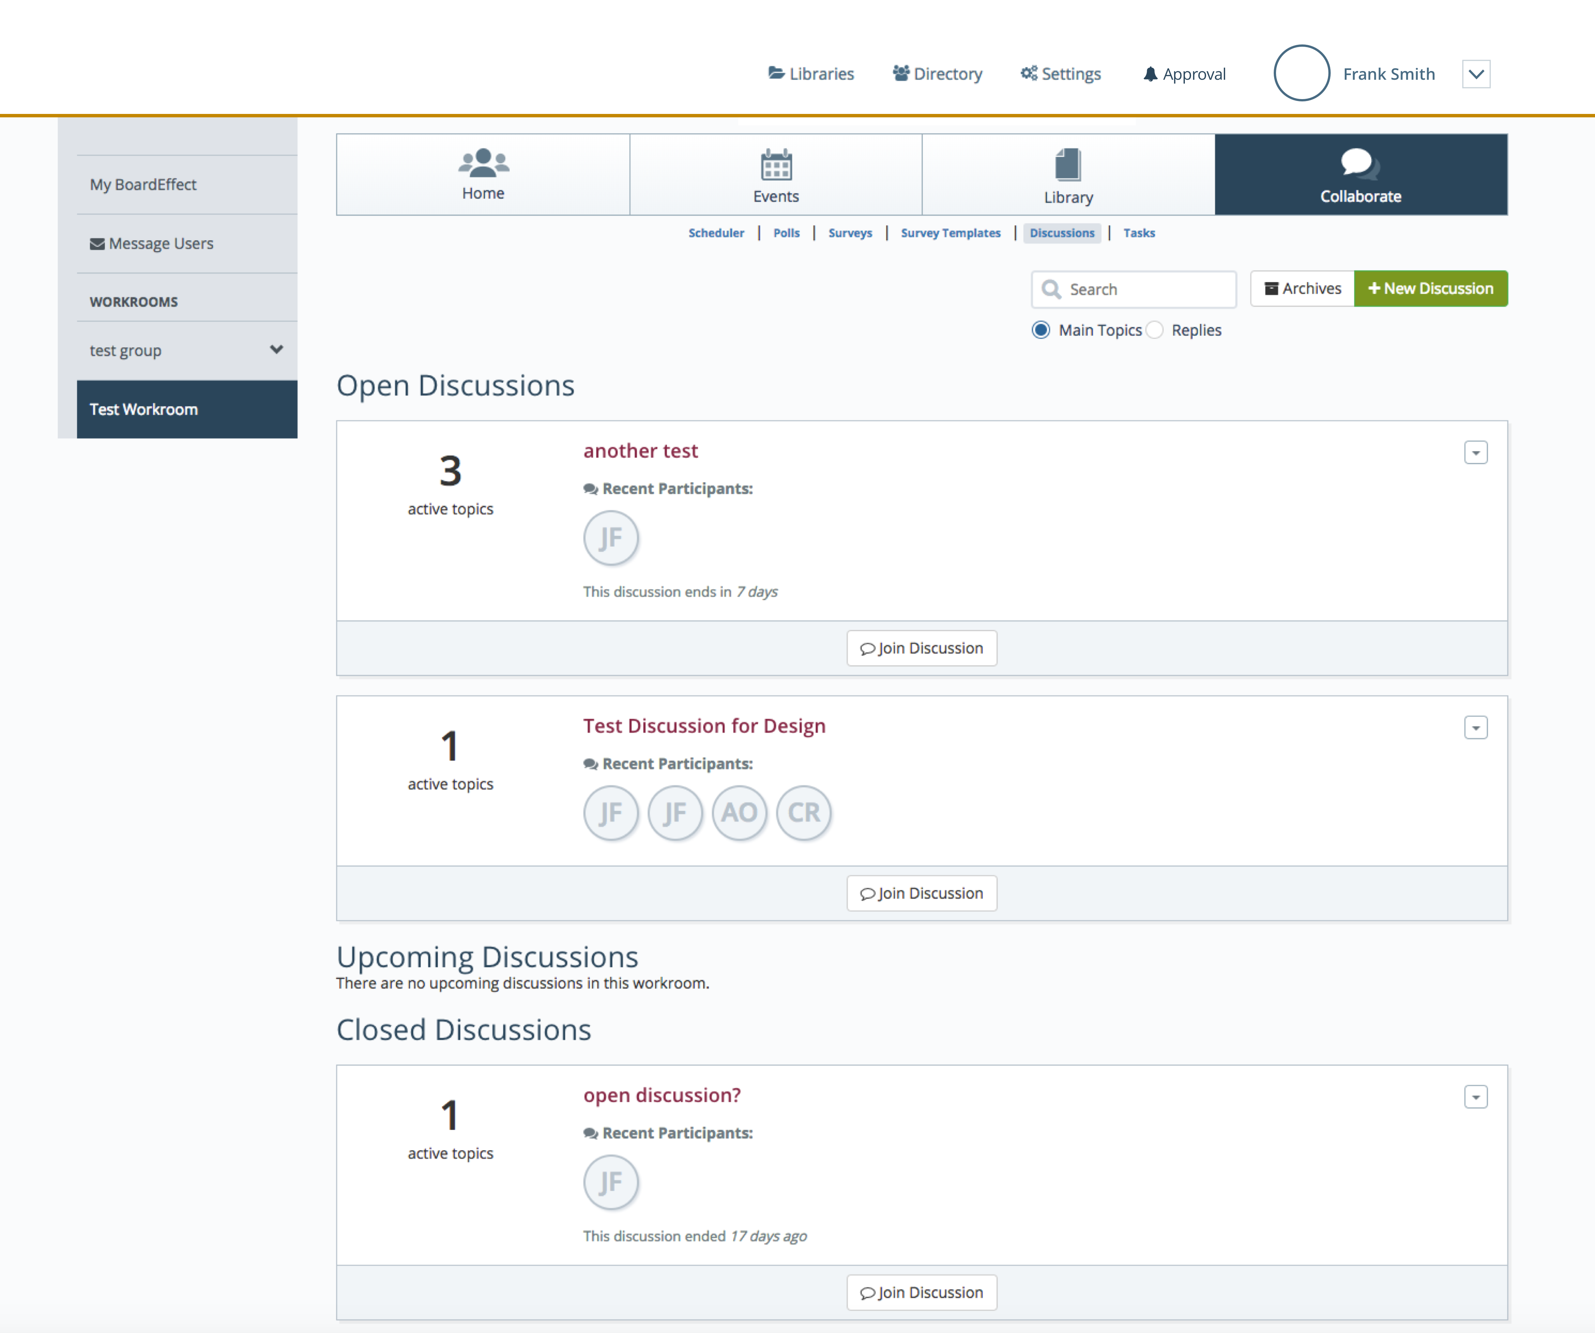Image resolution: width=1595 pixels, height=1333 pixels.
Task: Open Settings gears icon
Action: point(1028,73)
